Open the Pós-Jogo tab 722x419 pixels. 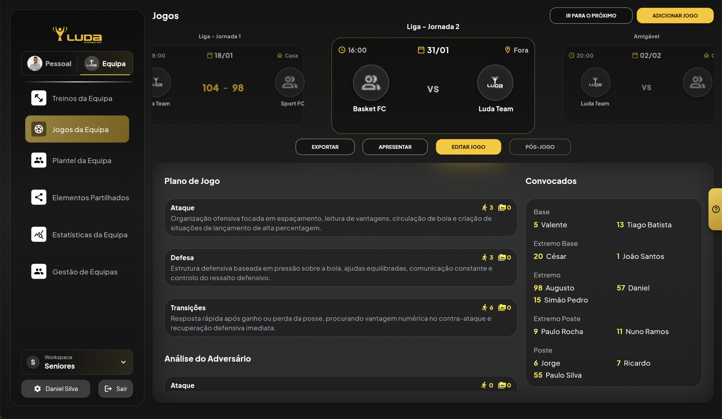click(x=540, y=147)
